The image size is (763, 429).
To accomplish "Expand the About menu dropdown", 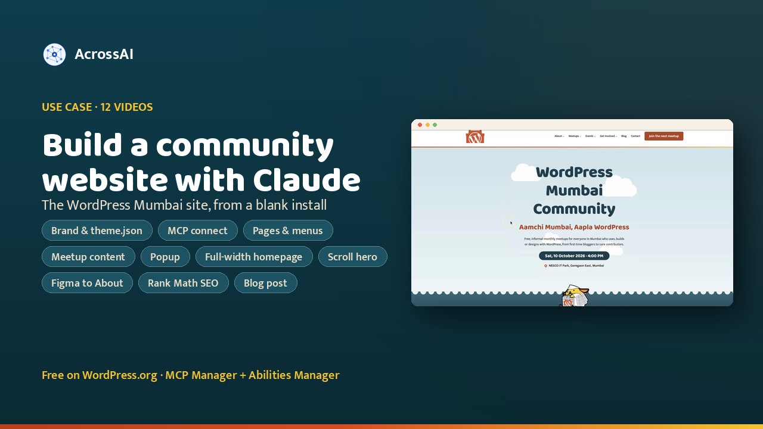I will [x=559, y=136].
